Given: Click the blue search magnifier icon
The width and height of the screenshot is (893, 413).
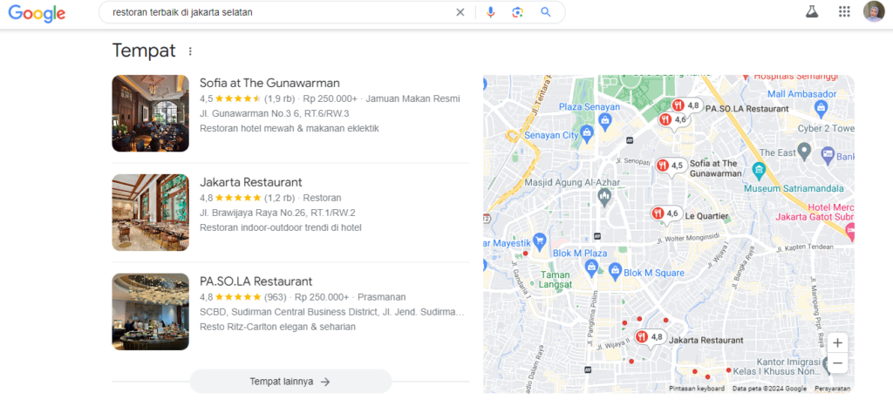Looking at the screenshot, I should 546,12.
